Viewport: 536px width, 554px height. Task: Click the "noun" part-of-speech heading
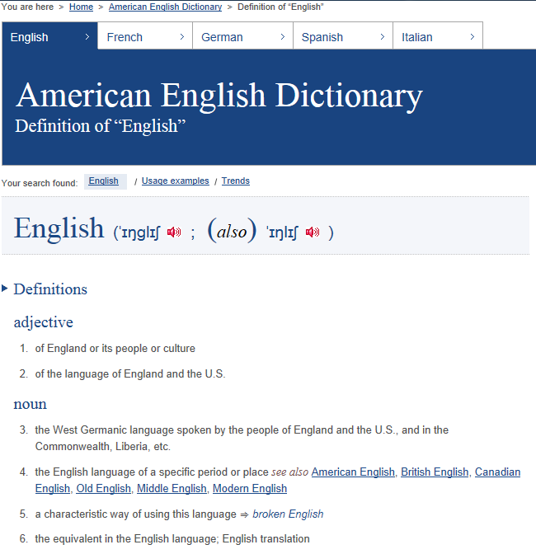point(30,404)
